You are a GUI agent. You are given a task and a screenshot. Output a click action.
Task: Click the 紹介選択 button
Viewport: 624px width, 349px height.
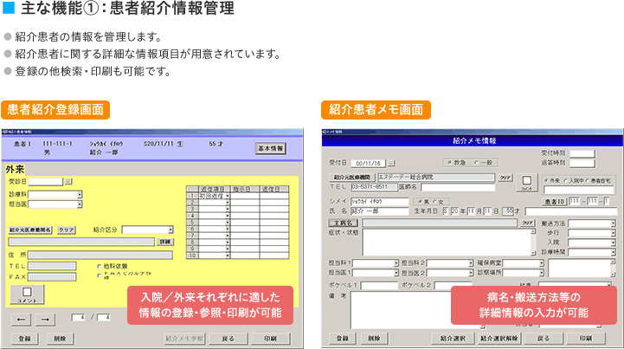(453, 339)
